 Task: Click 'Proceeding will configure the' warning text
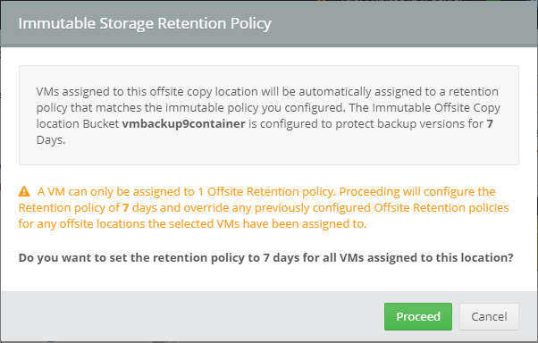417,191
